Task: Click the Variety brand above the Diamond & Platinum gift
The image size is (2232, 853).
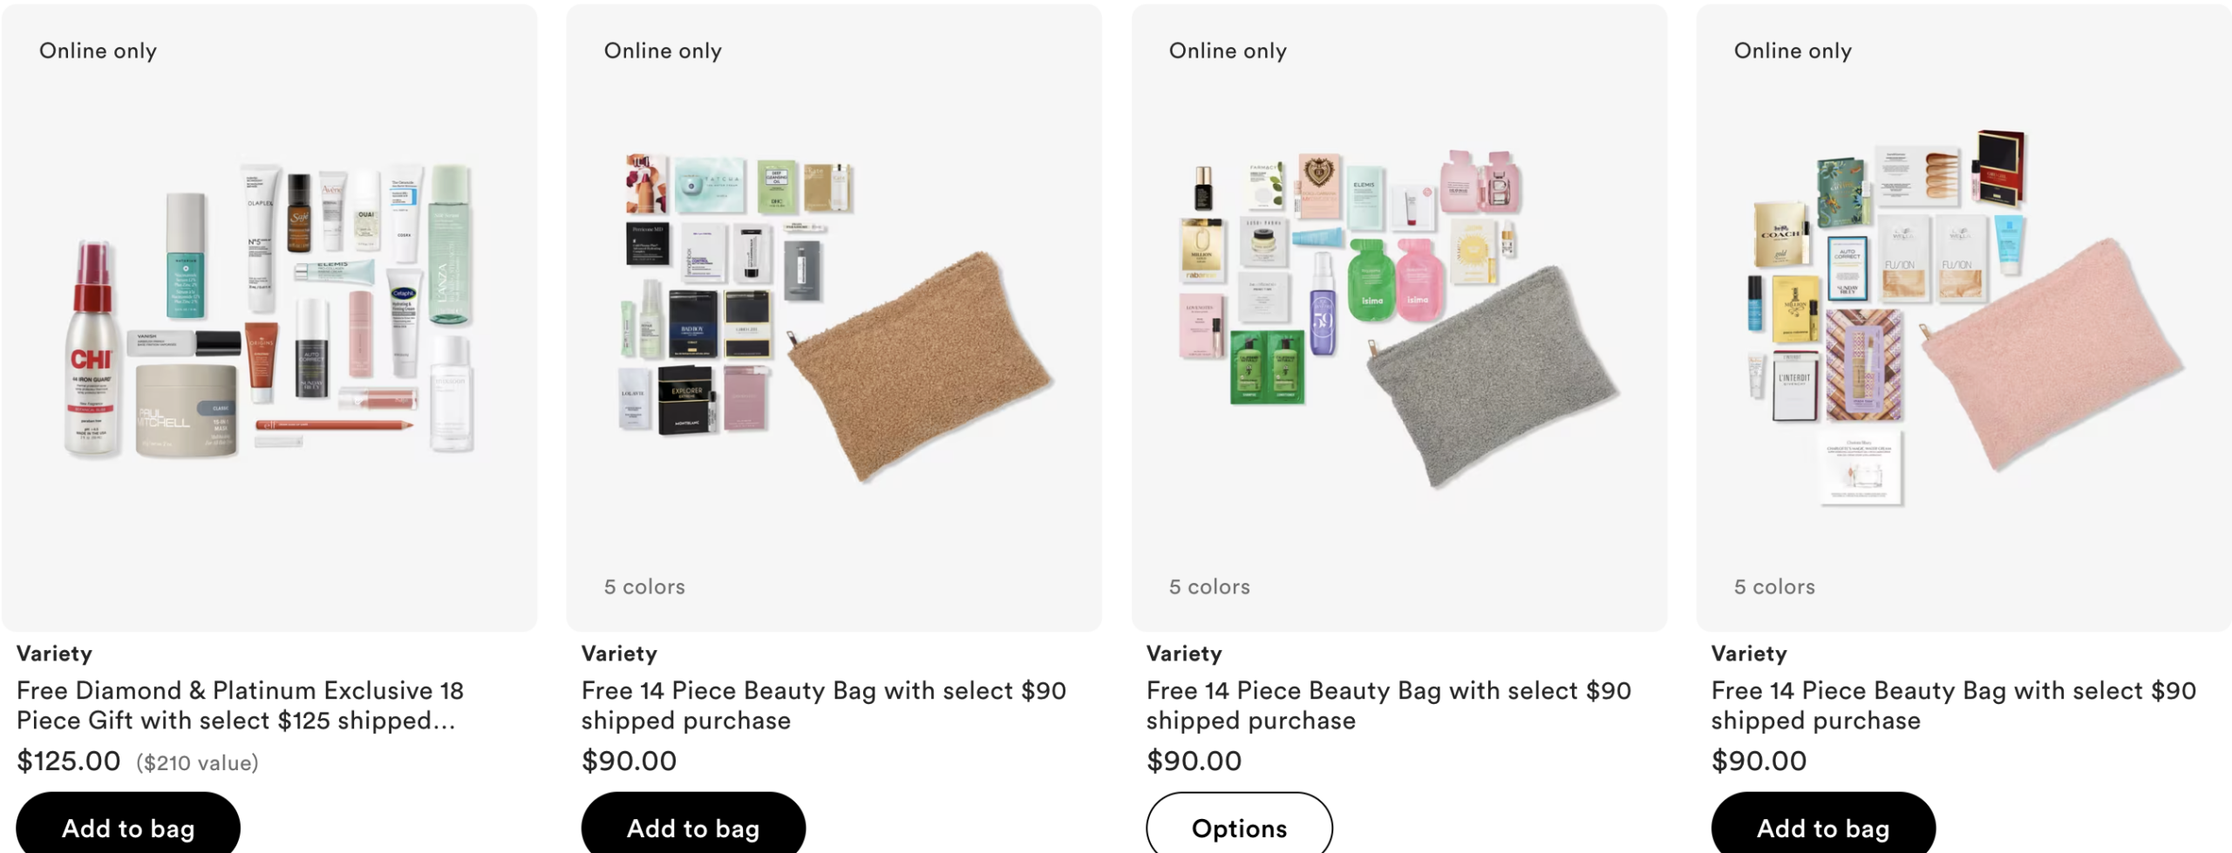Action: click(54, 653)
